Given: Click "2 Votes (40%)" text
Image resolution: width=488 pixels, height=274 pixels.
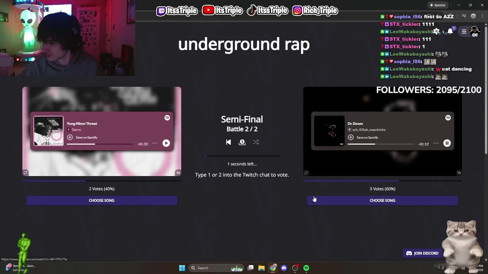Looking at the screenshot, I should pyautogui.click(x=102, y=189).
